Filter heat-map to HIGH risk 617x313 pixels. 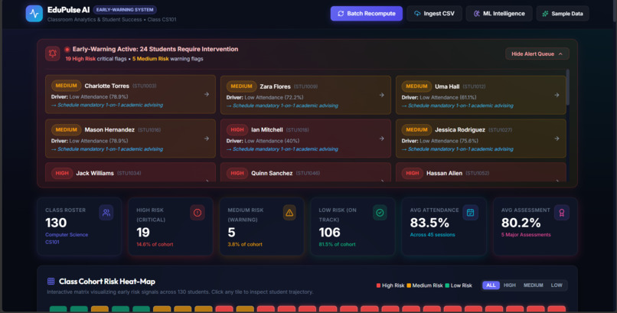click(x=510, y=285)
